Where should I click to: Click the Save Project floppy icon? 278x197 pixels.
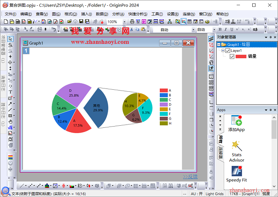click(81, 22)
